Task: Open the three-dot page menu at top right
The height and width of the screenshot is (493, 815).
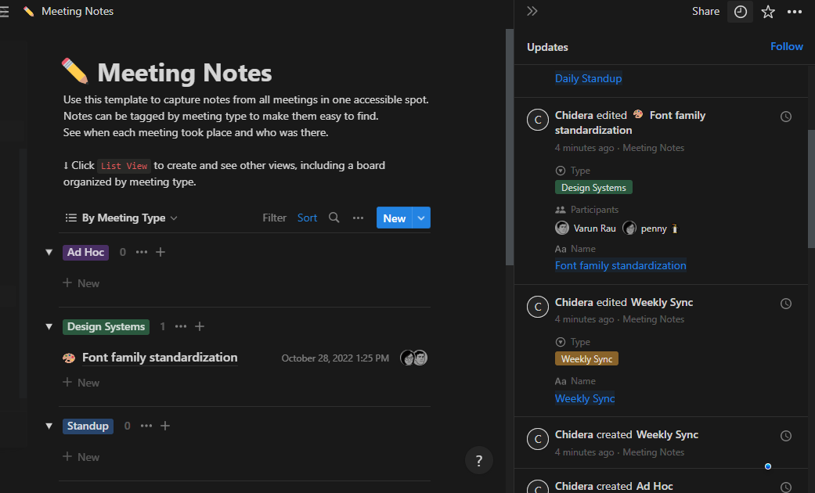Action: (x=794, y=12)
